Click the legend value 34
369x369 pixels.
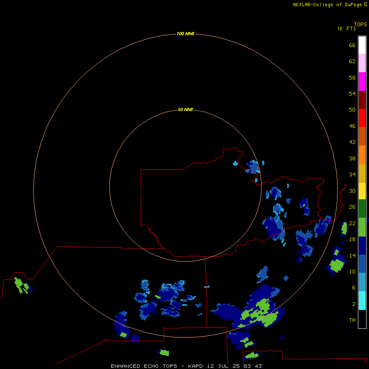click(x=352, y=175)
